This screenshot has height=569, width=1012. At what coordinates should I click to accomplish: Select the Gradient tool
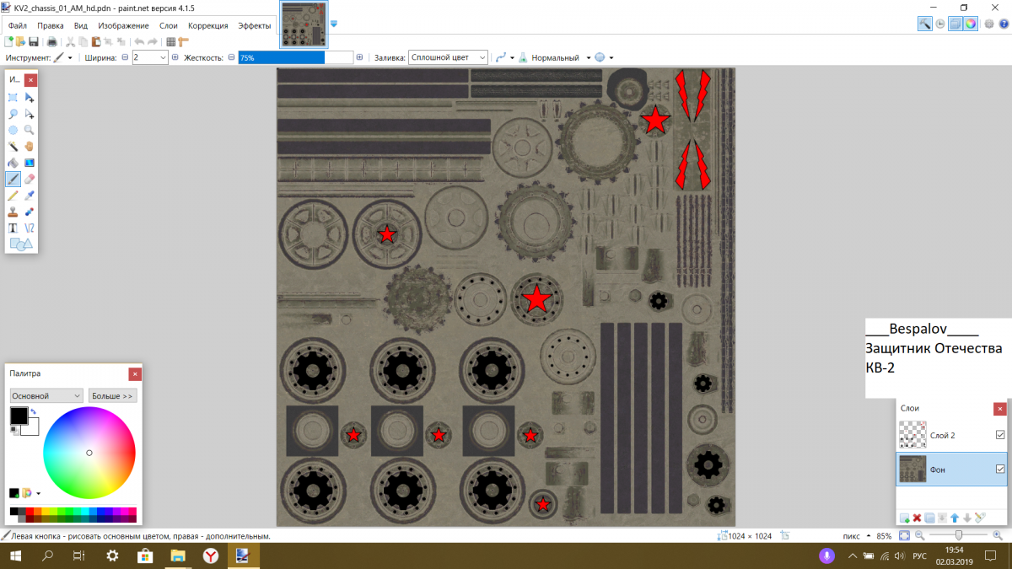pyautogui.click(x=30, y=163)
